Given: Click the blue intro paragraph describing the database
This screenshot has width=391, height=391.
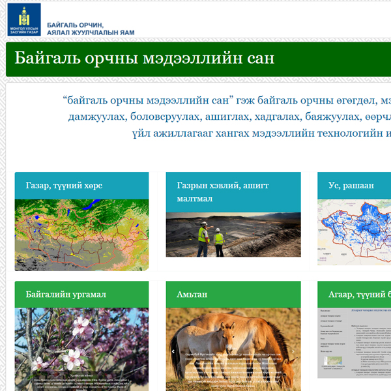Looking at the screenshot, I should 228,117.
